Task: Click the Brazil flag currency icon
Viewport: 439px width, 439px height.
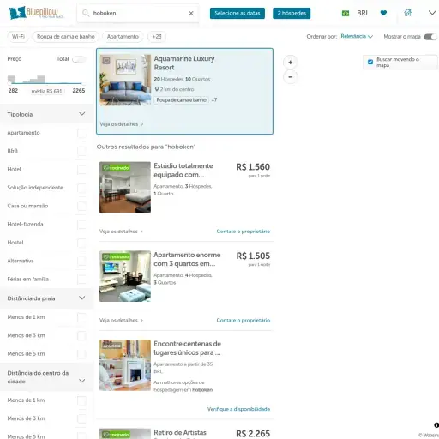Action: tap(346, 13)
